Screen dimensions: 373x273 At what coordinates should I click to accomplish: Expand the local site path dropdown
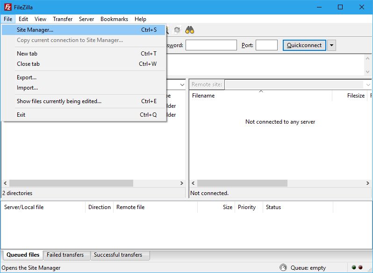click(x=182, y=84)
